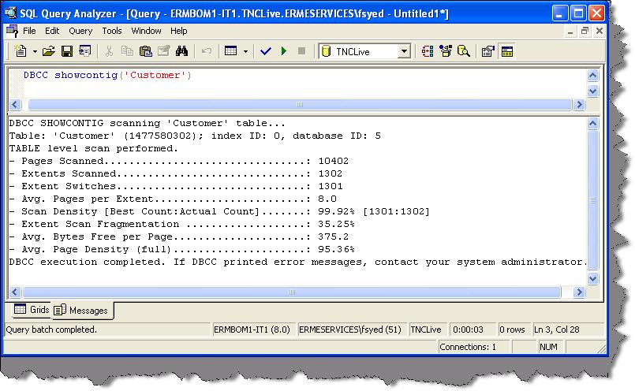Screen dimensions: 635x391
Task: Click query editor scroll left arrow
Action: [x=15, y=104]
